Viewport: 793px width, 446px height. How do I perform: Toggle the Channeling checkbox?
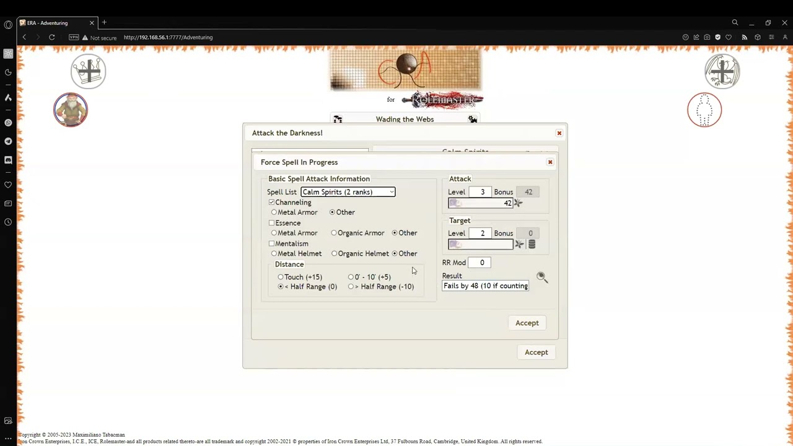pos(271,203)
